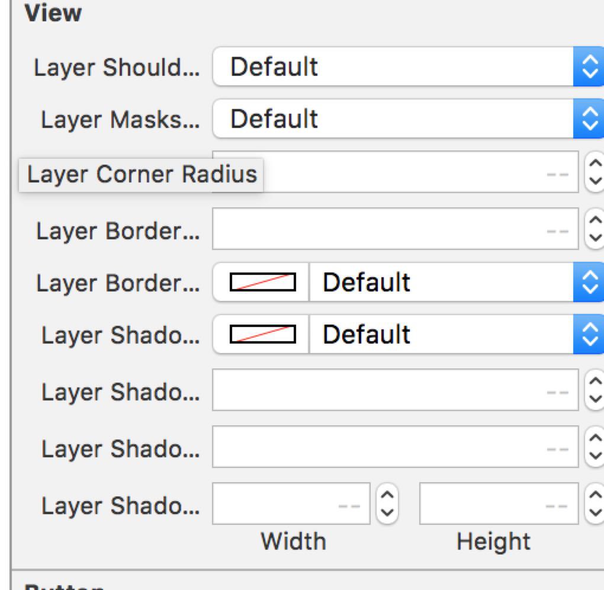Click the stepper next to the Height field
604x590 pixels.
pos(595,504)
